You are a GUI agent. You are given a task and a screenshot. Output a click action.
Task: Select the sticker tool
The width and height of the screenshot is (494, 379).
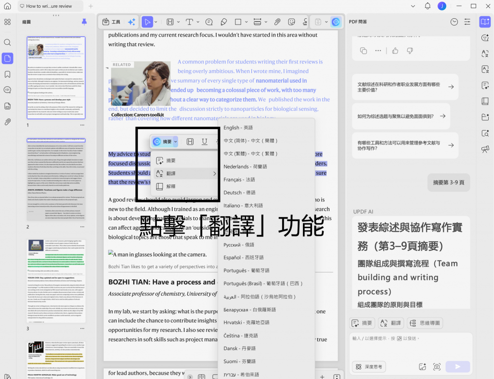point(292,22)
